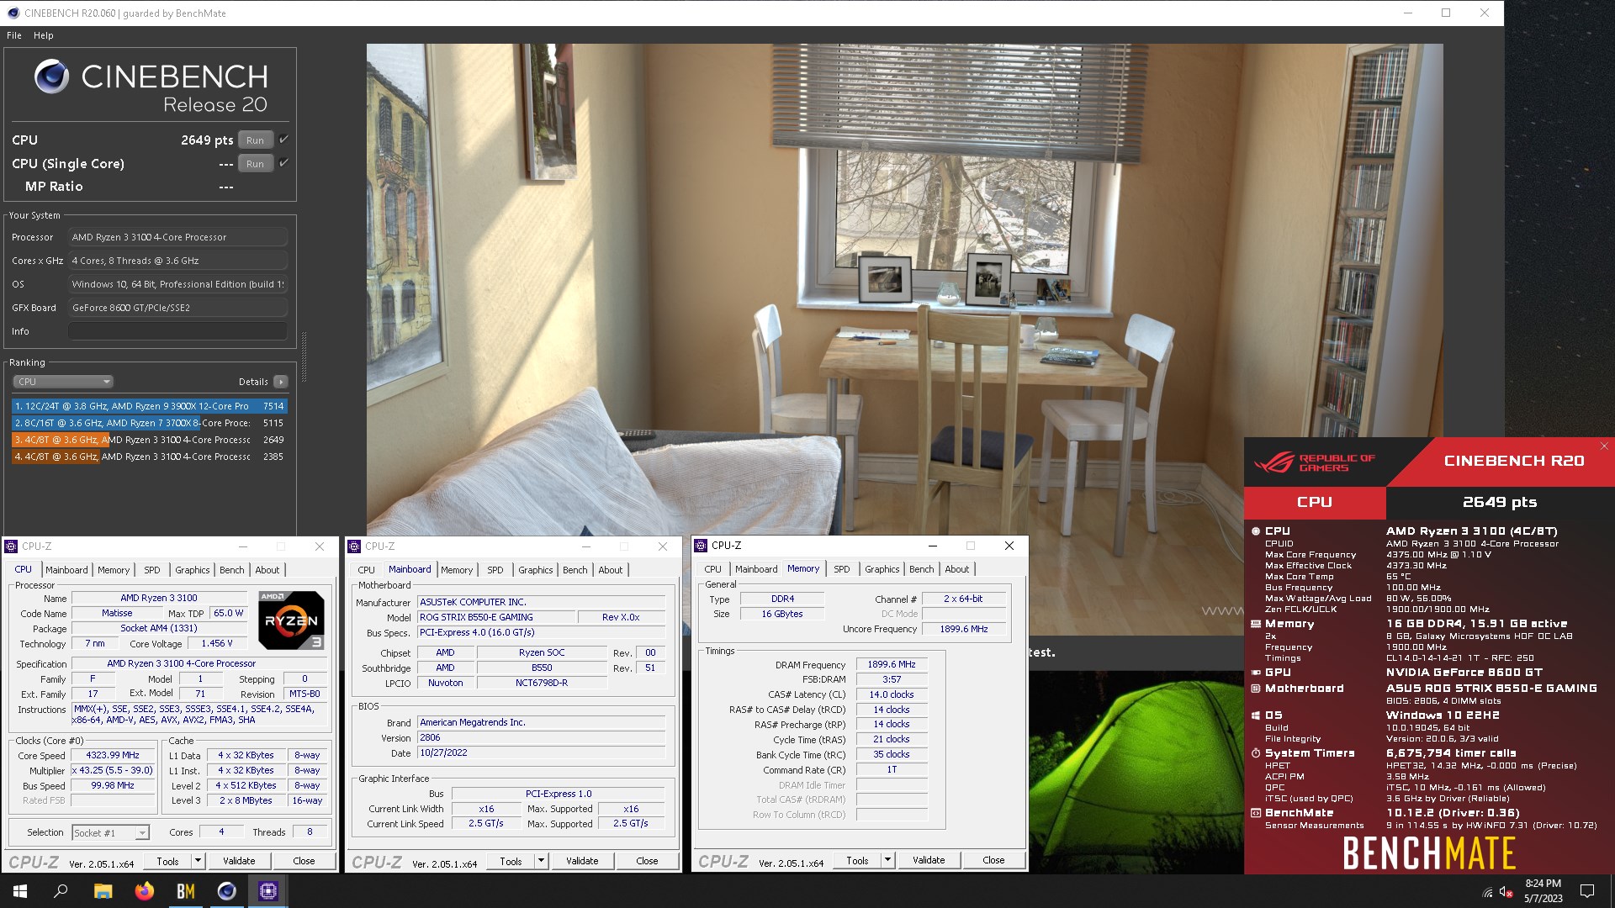Run the CPU Single Core benchmark

(x=256, y=164)
